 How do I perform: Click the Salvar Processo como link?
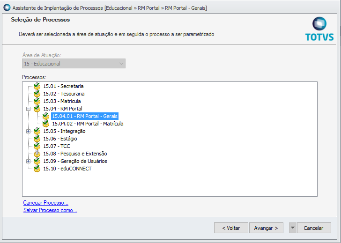point(50,210)
